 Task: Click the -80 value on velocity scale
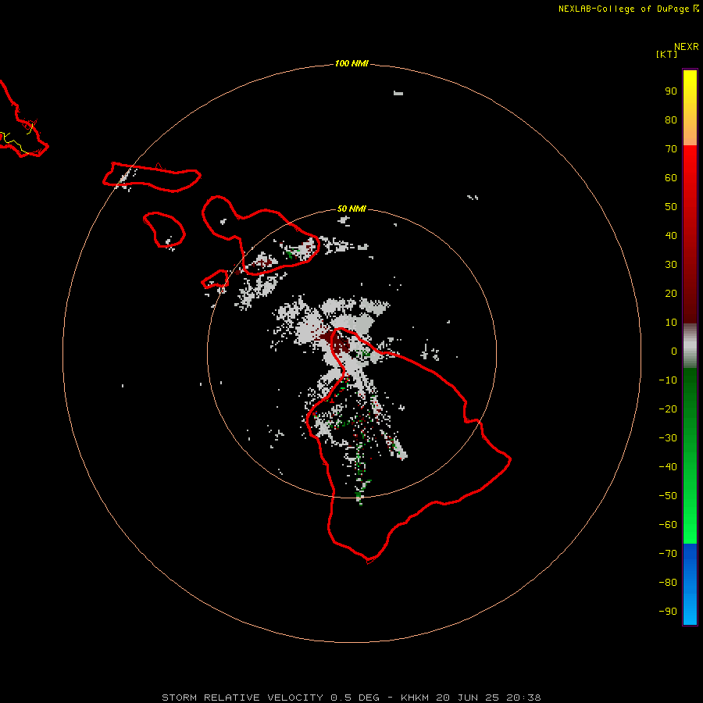[668, 583]
